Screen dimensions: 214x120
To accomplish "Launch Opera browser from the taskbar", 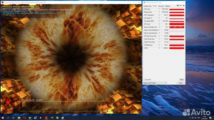I will [24, 118].
